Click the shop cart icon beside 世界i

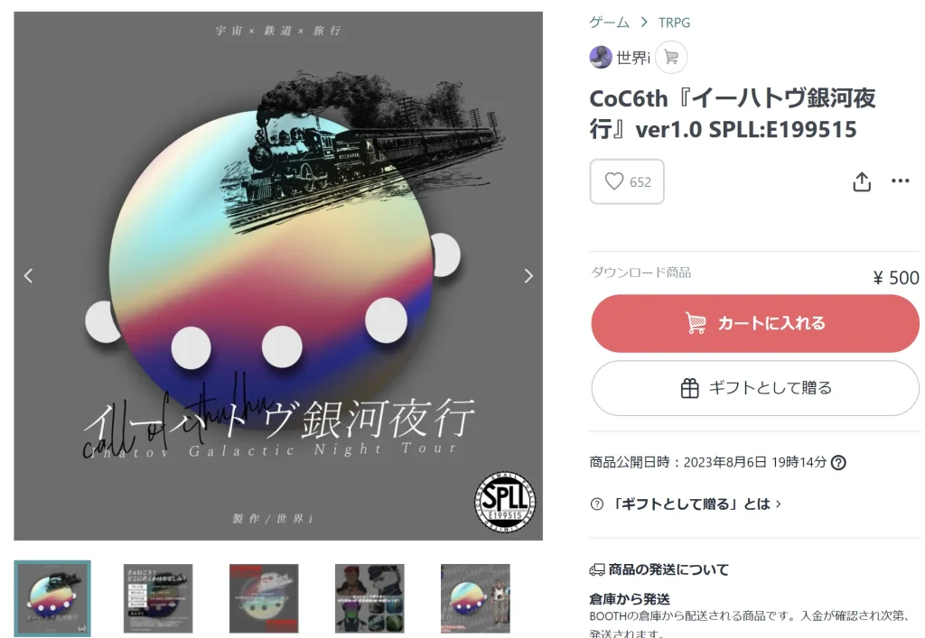pos(671,57)
